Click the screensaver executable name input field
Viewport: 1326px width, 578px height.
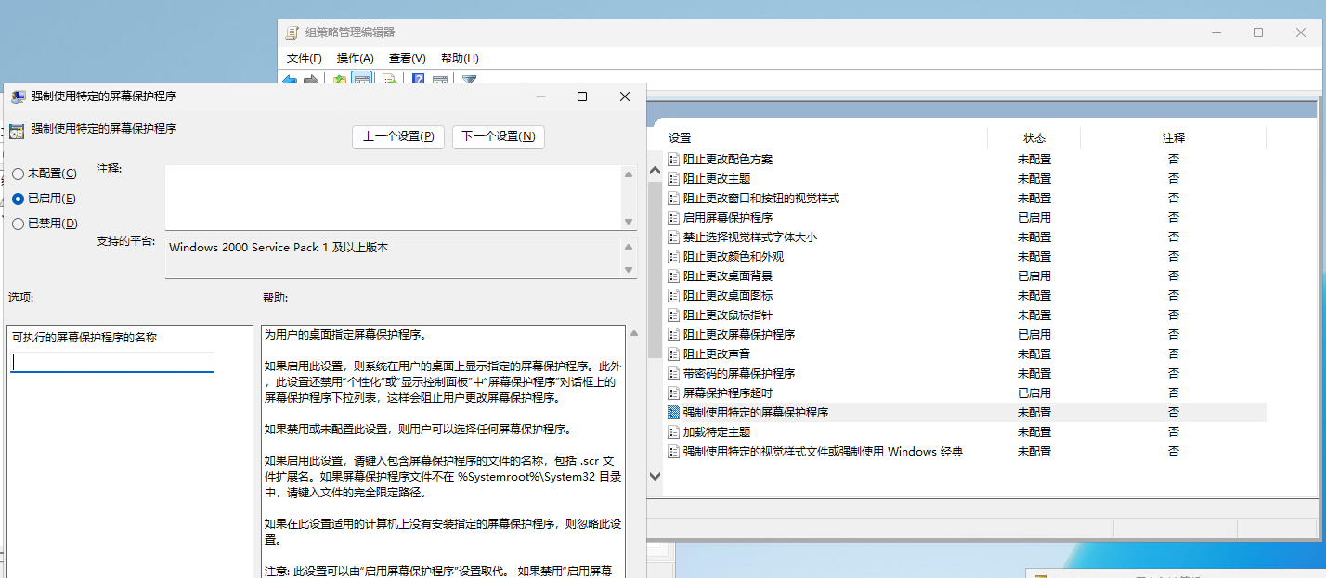[x=112, y=363]
